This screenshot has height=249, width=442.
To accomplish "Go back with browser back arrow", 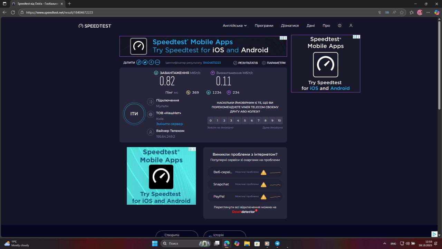I will tap(4, 12).
